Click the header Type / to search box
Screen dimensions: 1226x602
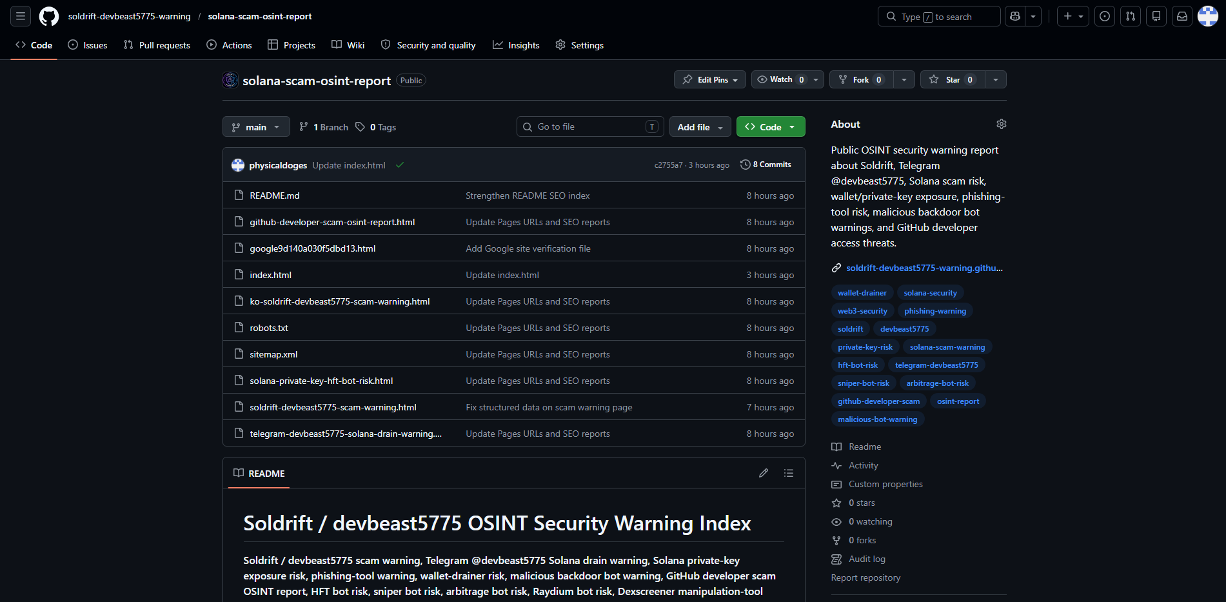coord(939,16)
